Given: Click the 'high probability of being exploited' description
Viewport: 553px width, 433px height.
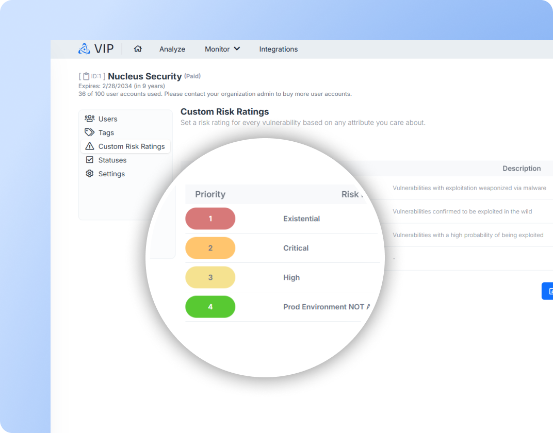Looking at the screenshot, I should [468, 235].
